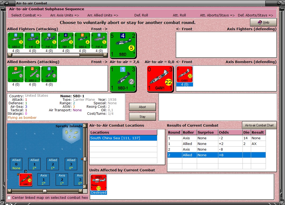Click Axis 2 sea box on map
Viewport: 285px width, 205px height.
click(x=62, y=179)
